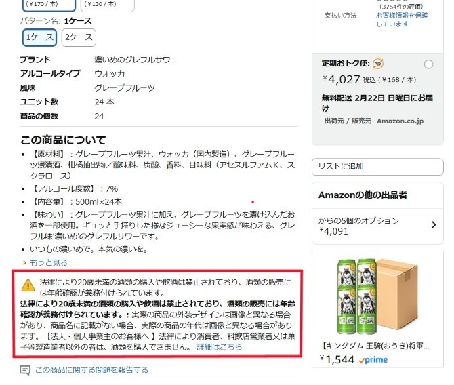Screen dimensions: 454x385
Task: Choose the 2ケース pattern option
Action: (79, 37)
